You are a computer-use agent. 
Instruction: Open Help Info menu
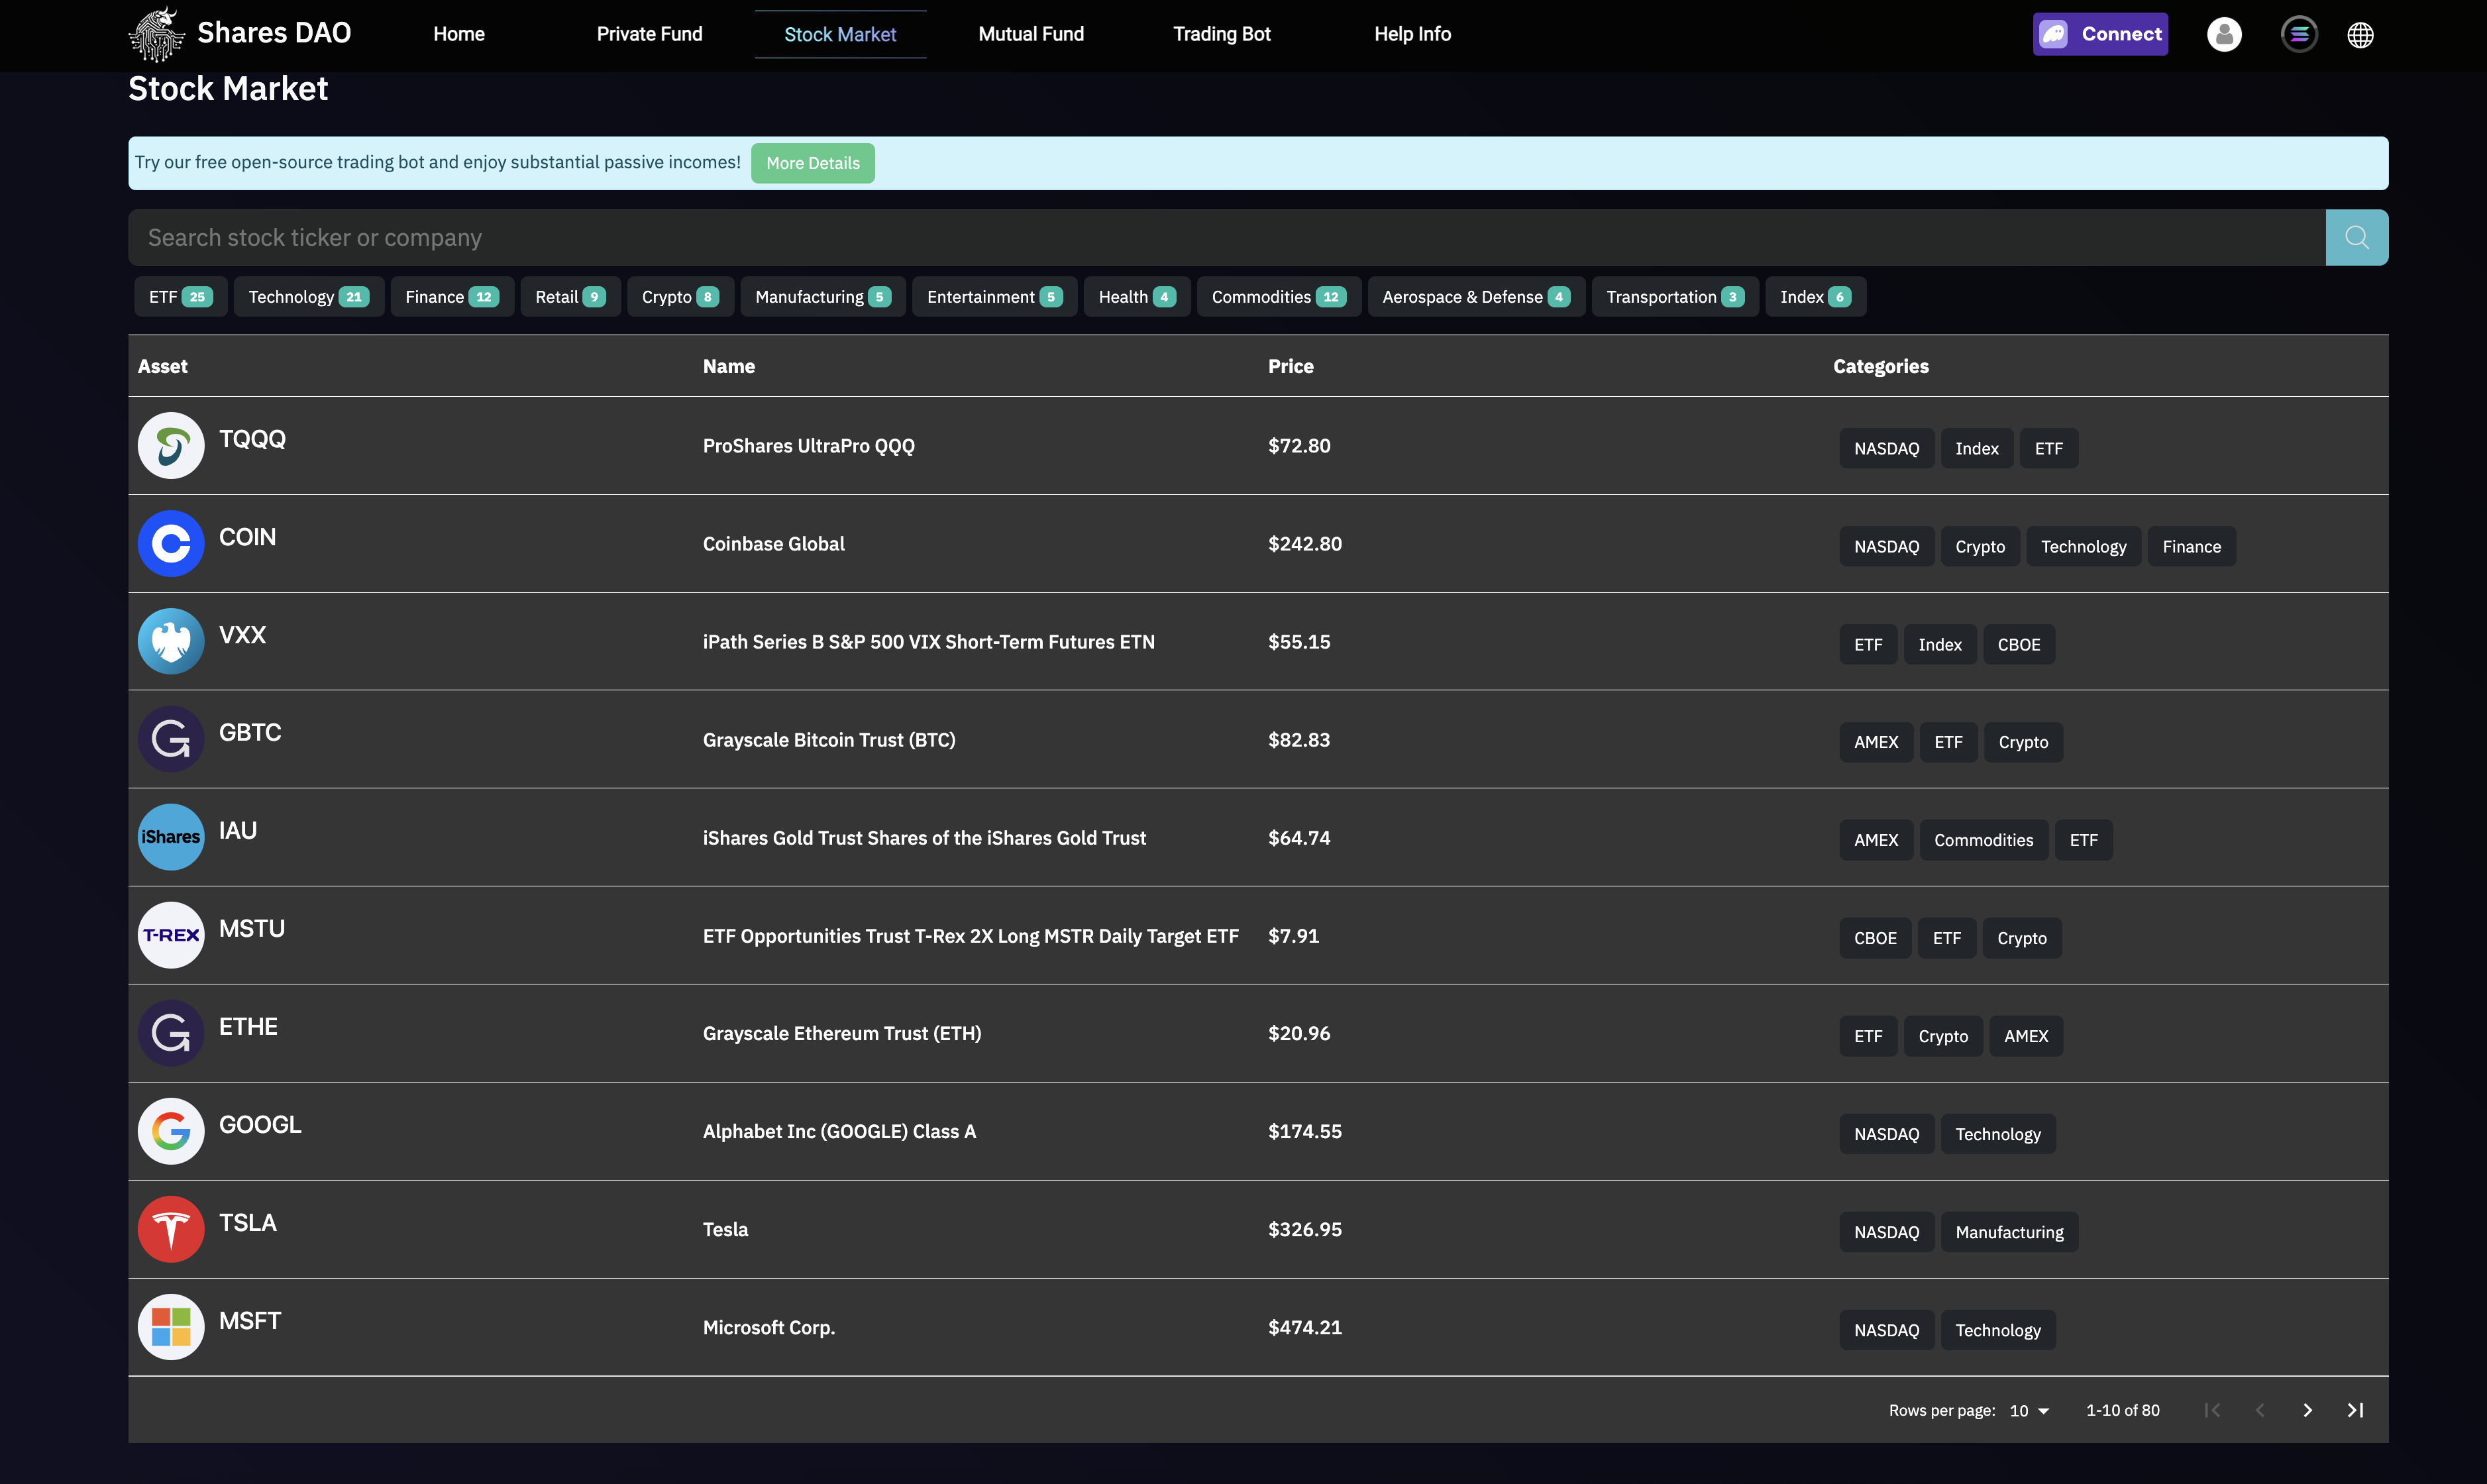pyautogui.click(x=1412, y=34)
